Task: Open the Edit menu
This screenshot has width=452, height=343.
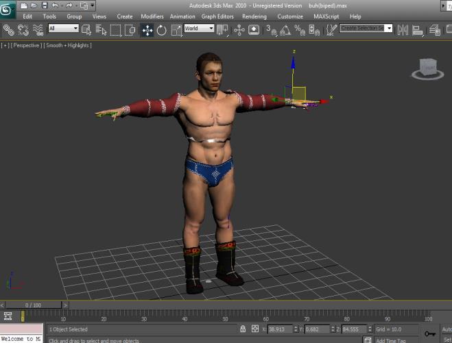Action: (x=27, y=16)
